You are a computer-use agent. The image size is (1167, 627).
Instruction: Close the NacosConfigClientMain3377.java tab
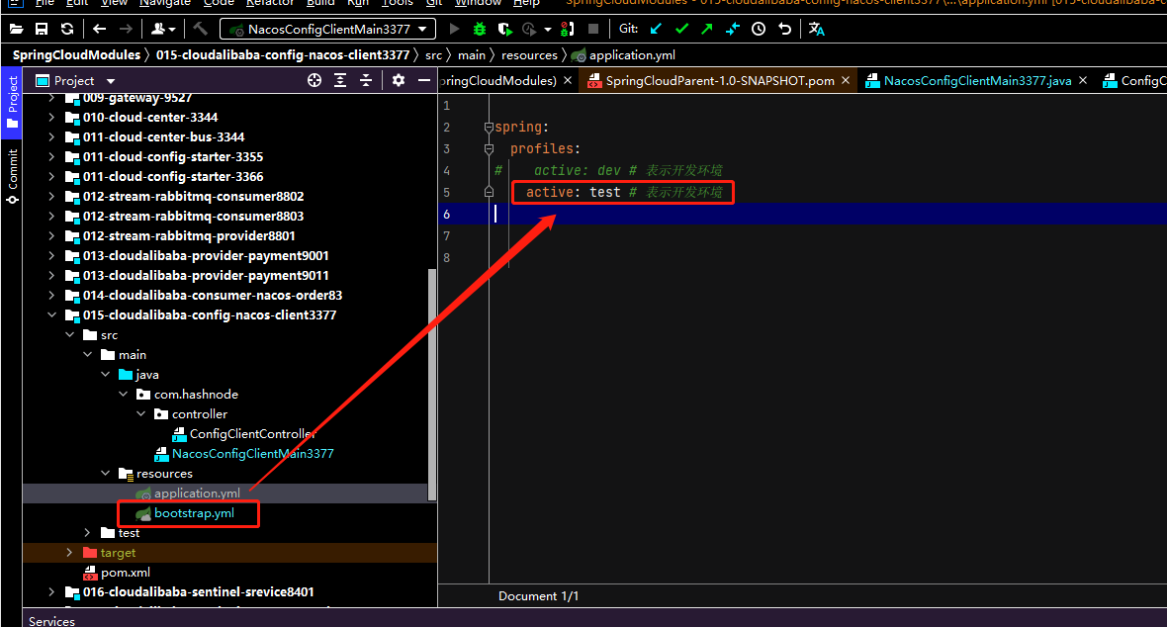coord(1083,80)
